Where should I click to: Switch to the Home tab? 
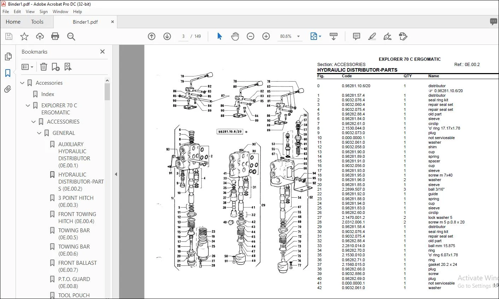point(13,22)
